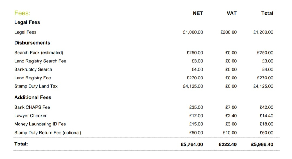This screenshot has height=159, width=292.
Task: Select the grand total £5,986.40 amount
Action: (262, 144)
